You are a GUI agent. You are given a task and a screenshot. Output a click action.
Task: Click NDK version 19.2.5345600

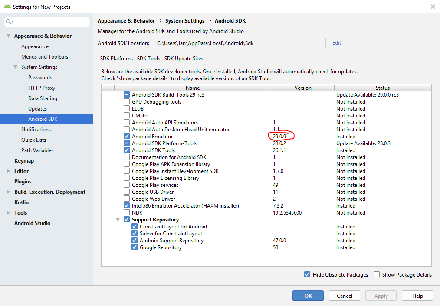[x=287, y=213]
